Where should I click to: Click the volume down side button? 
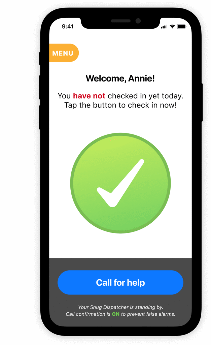pyautogui.click(x=40, y=117)
